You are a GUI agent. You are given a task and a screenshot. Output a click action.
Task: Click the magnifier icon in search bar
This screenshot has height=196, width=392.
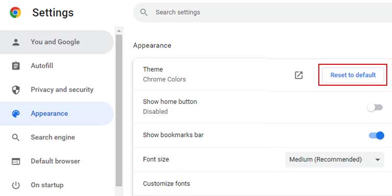click(144, 12)
